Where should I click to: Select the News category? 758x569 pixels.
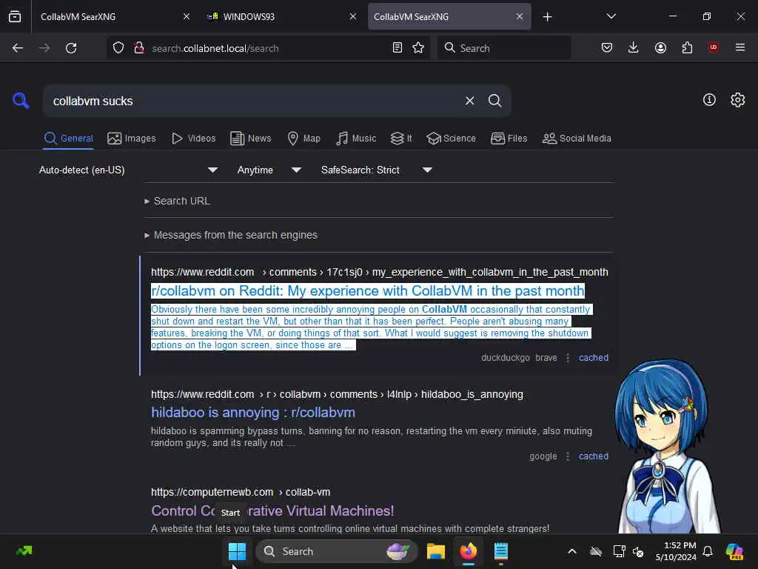[251, 139]
